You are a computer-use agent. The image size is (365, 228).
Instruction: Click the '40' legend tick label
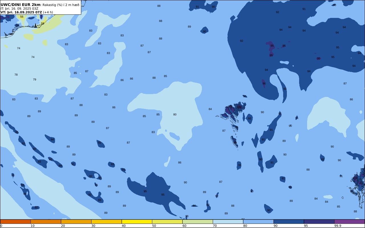[123, 226]
